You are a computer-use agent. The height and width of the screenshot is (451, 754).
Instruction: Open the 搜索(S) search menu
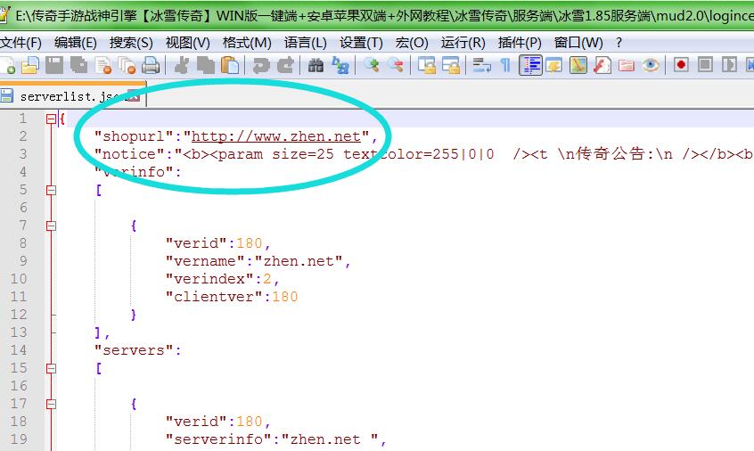point(131,42)
